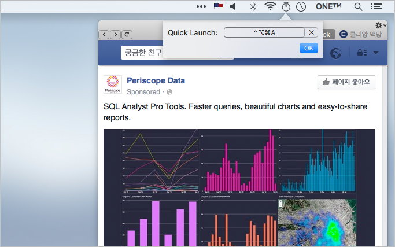The image size is (395, 247).
Task: Open the 클리앙 맥당 bookmark
Action: point(360,34)
